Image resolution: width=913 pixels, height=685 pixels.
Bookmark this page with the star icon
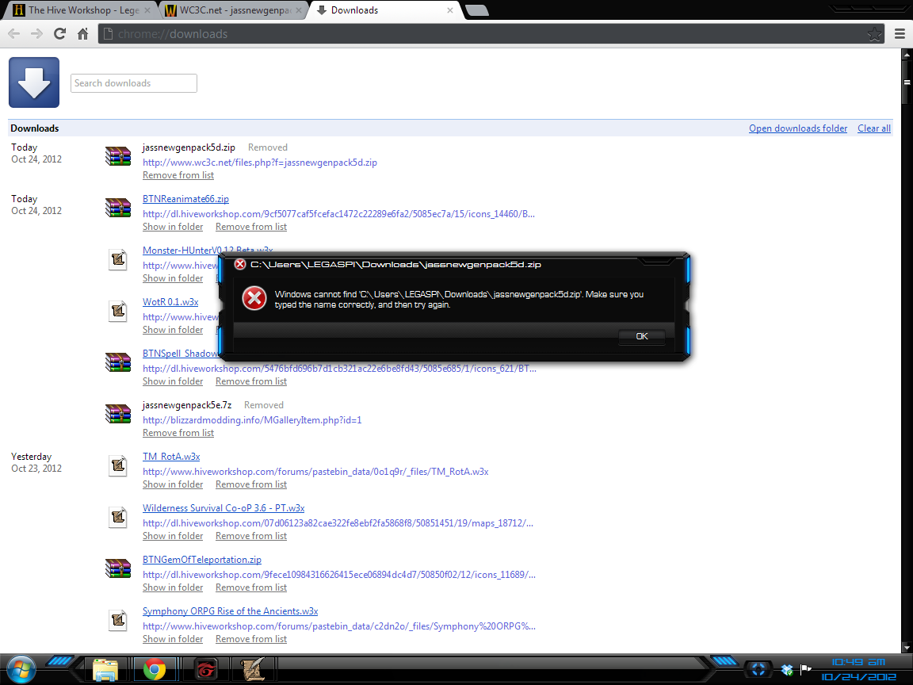point(874,34)
